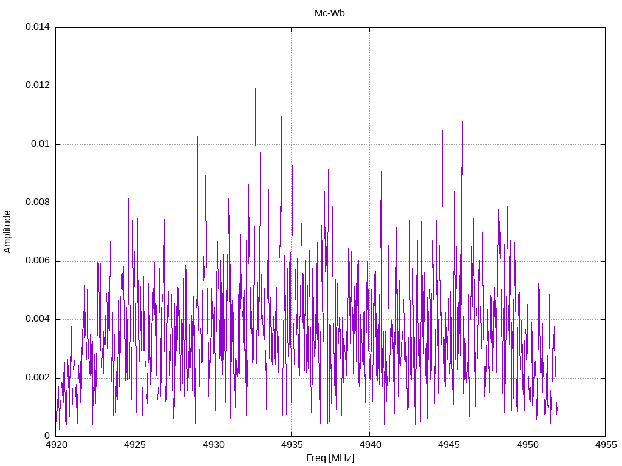
Task: Click the 4945 x-axis tick label
Action: [449, 445]
